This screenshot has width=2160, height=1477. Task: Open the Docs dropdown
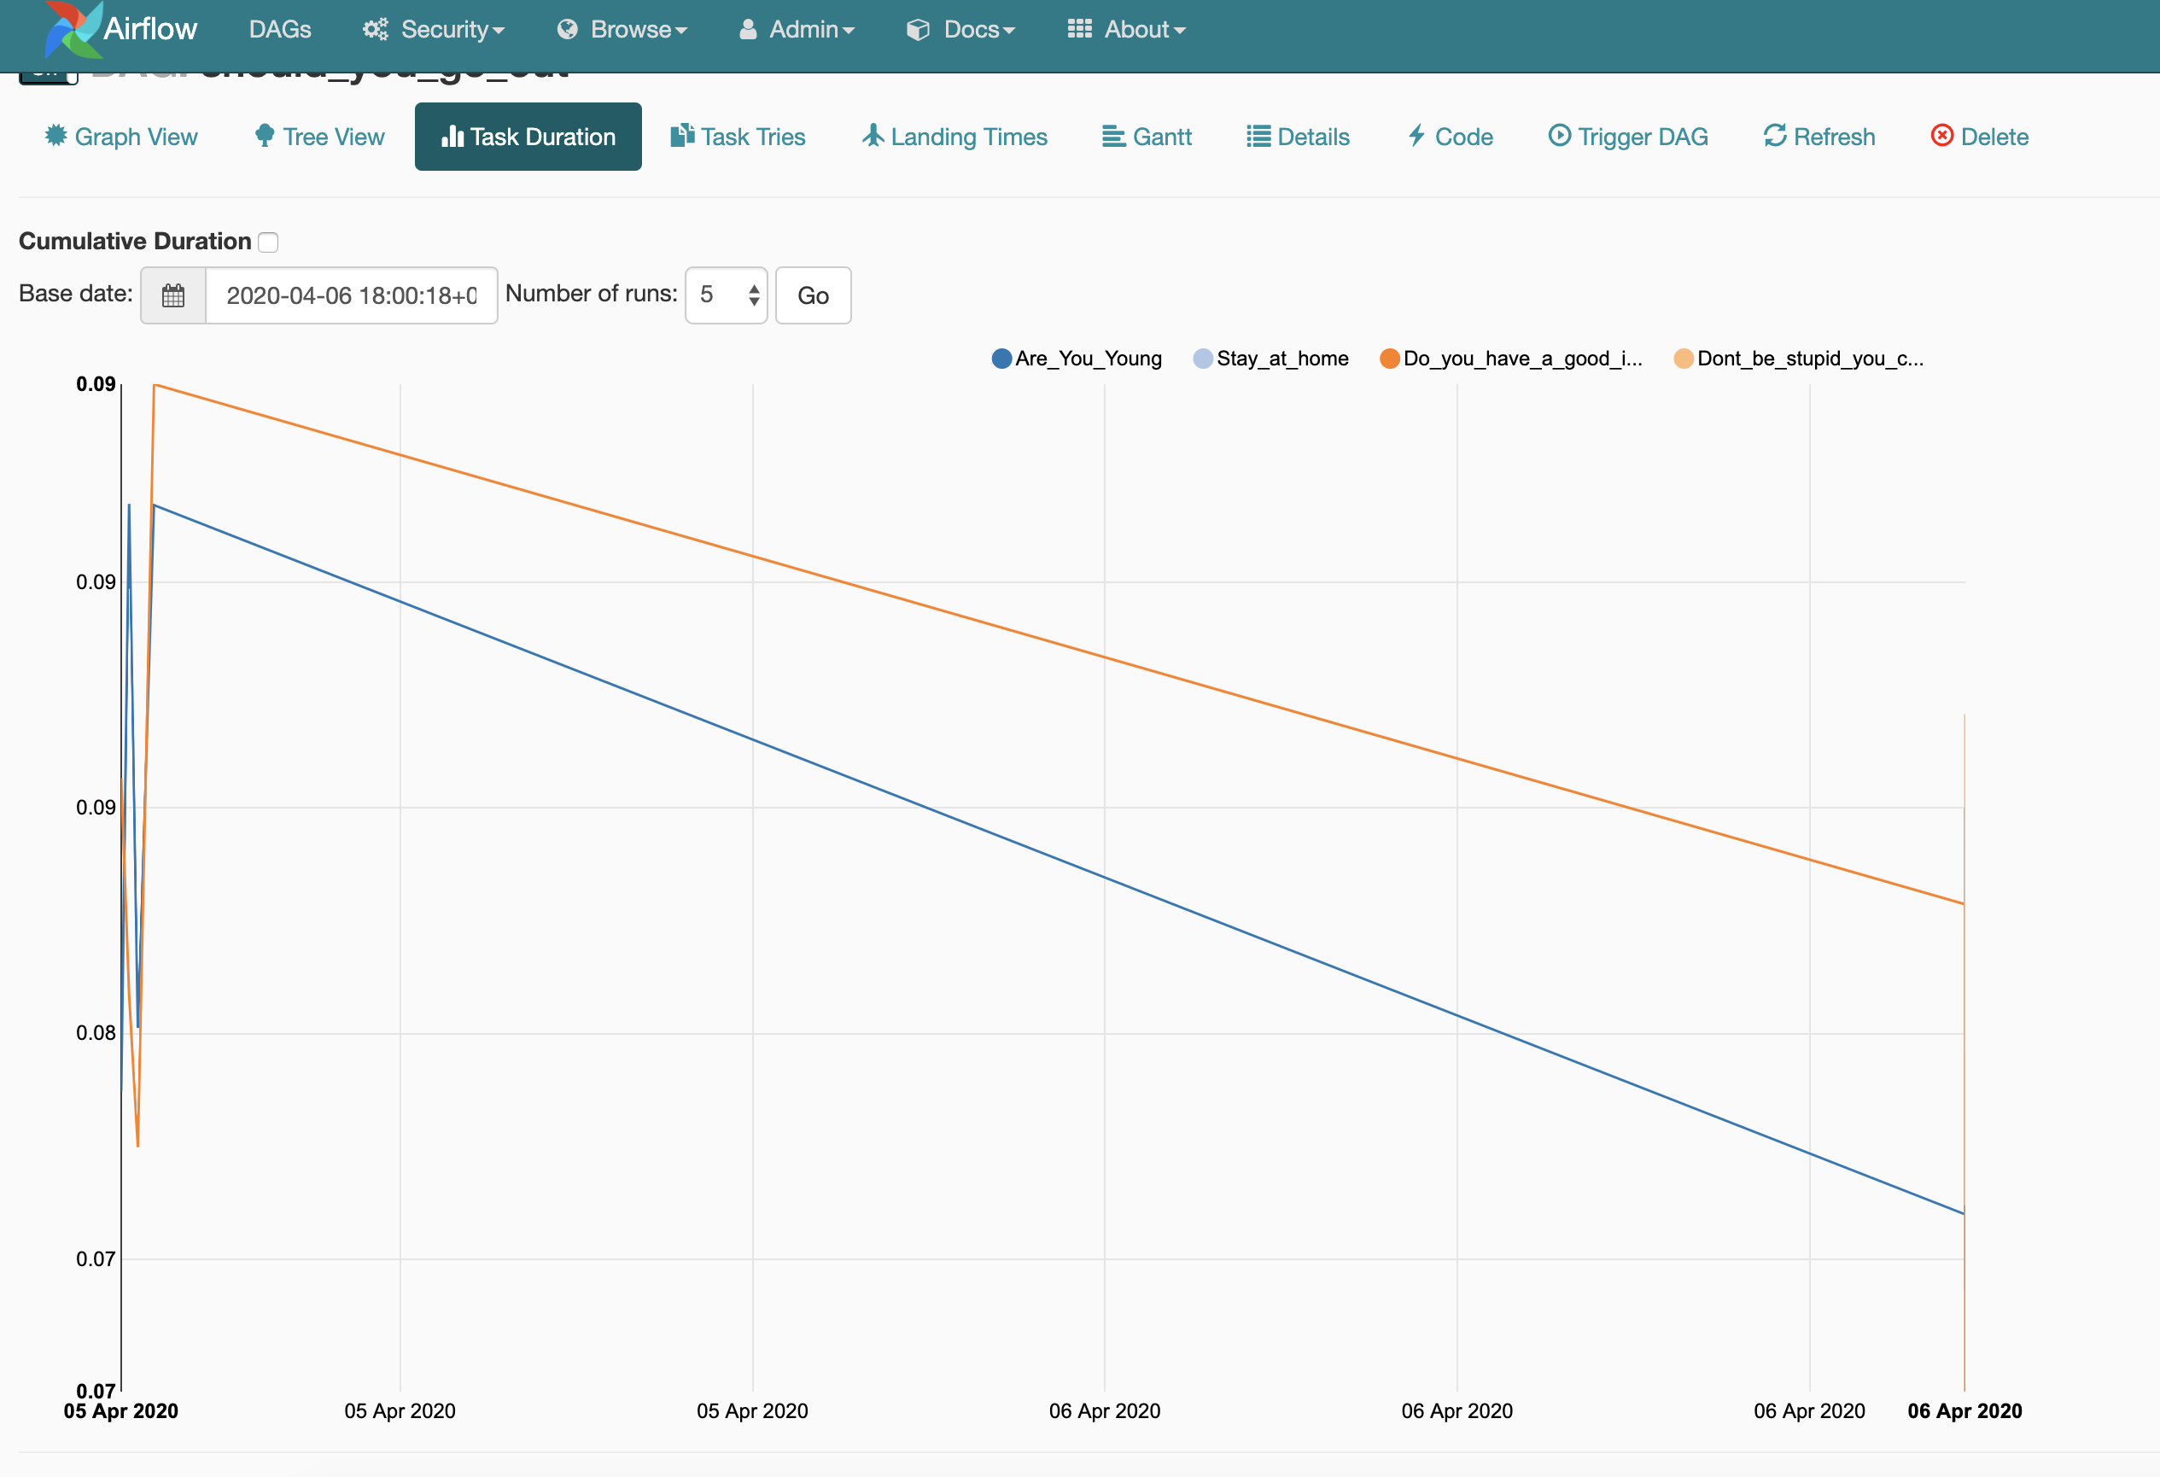[960, 29]
